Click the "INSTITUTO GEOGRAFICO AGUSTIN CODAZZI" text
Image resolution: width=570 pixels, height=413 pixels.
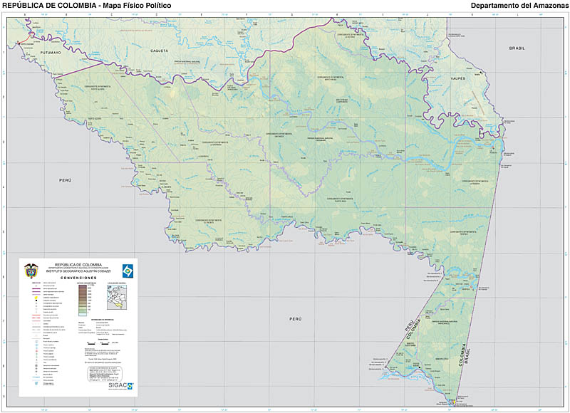78,271
